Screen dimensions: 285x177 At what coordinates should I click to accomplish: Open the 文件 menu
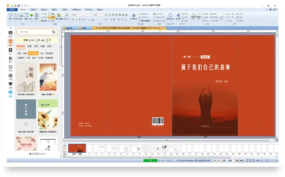point(13,9)
